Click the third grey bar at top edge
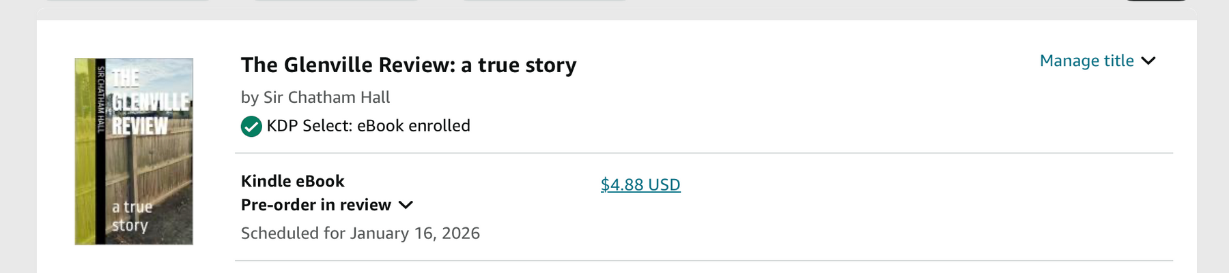Image resolution: width=1229 pixels, height=273 pixels. point(545,1)
